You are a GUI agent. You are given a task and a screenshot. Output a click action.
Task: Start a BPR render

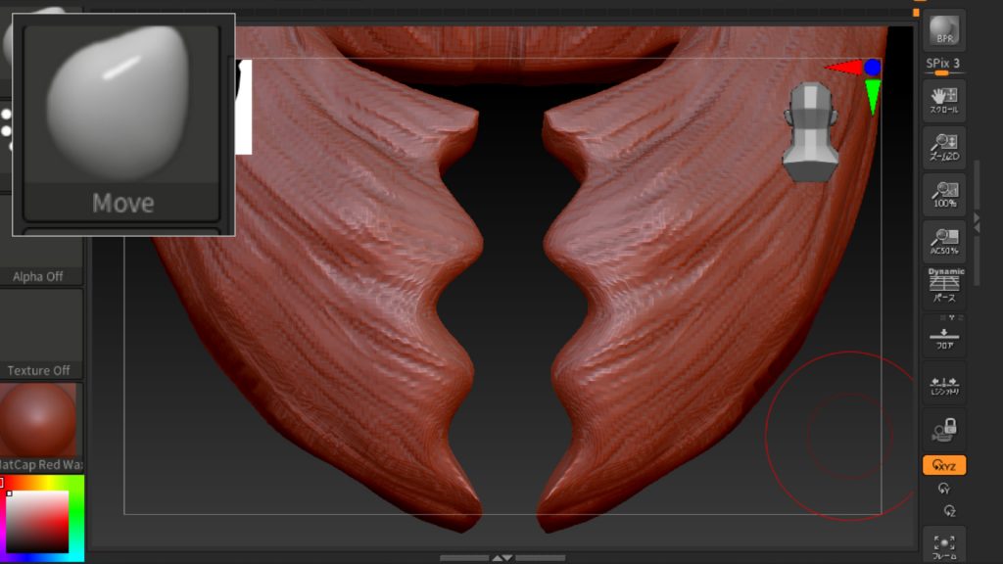[x=942, y=26]
